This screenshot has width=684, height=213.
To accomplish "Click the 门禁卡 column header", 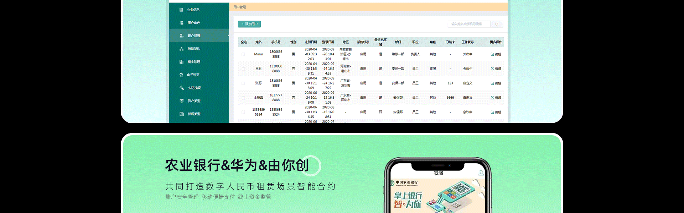I will point(450,42).
